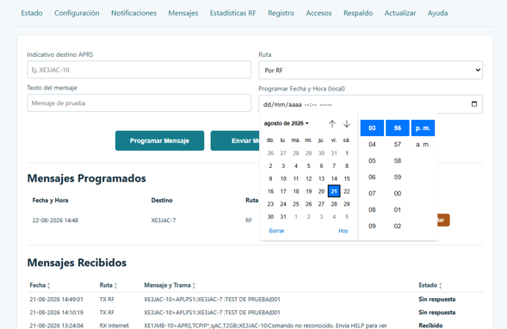
Task: Focus the Texto del mensaje field
Action: coord(139,102)
